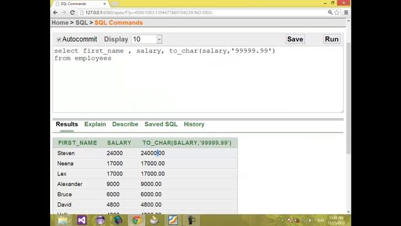Open the SQL breadcrumb link

point(81,23)
